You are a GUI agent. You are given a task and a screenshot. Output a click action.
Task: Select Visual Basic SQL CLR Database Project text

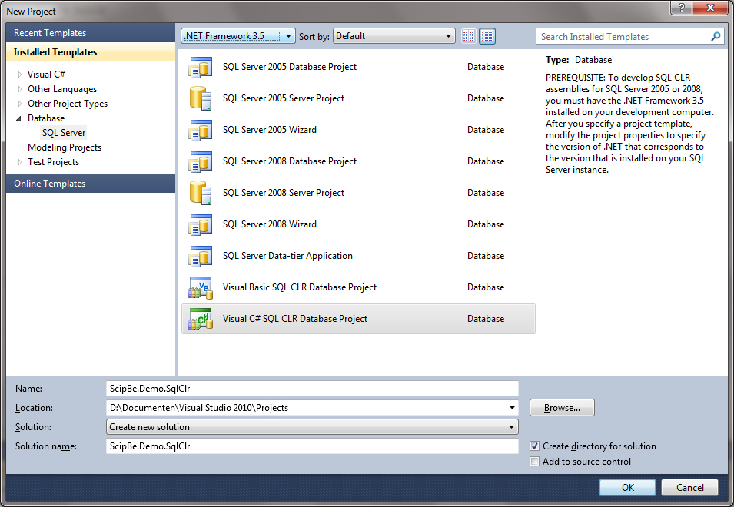pos(300,287)
